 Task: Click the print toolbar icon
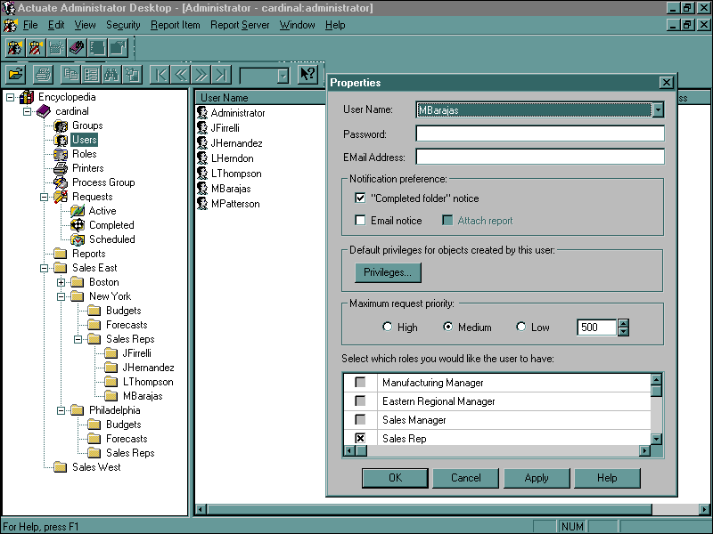pos(43,74)
